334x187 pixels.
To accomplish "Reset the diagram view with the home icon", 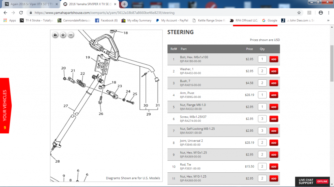I will coord(55,35).
